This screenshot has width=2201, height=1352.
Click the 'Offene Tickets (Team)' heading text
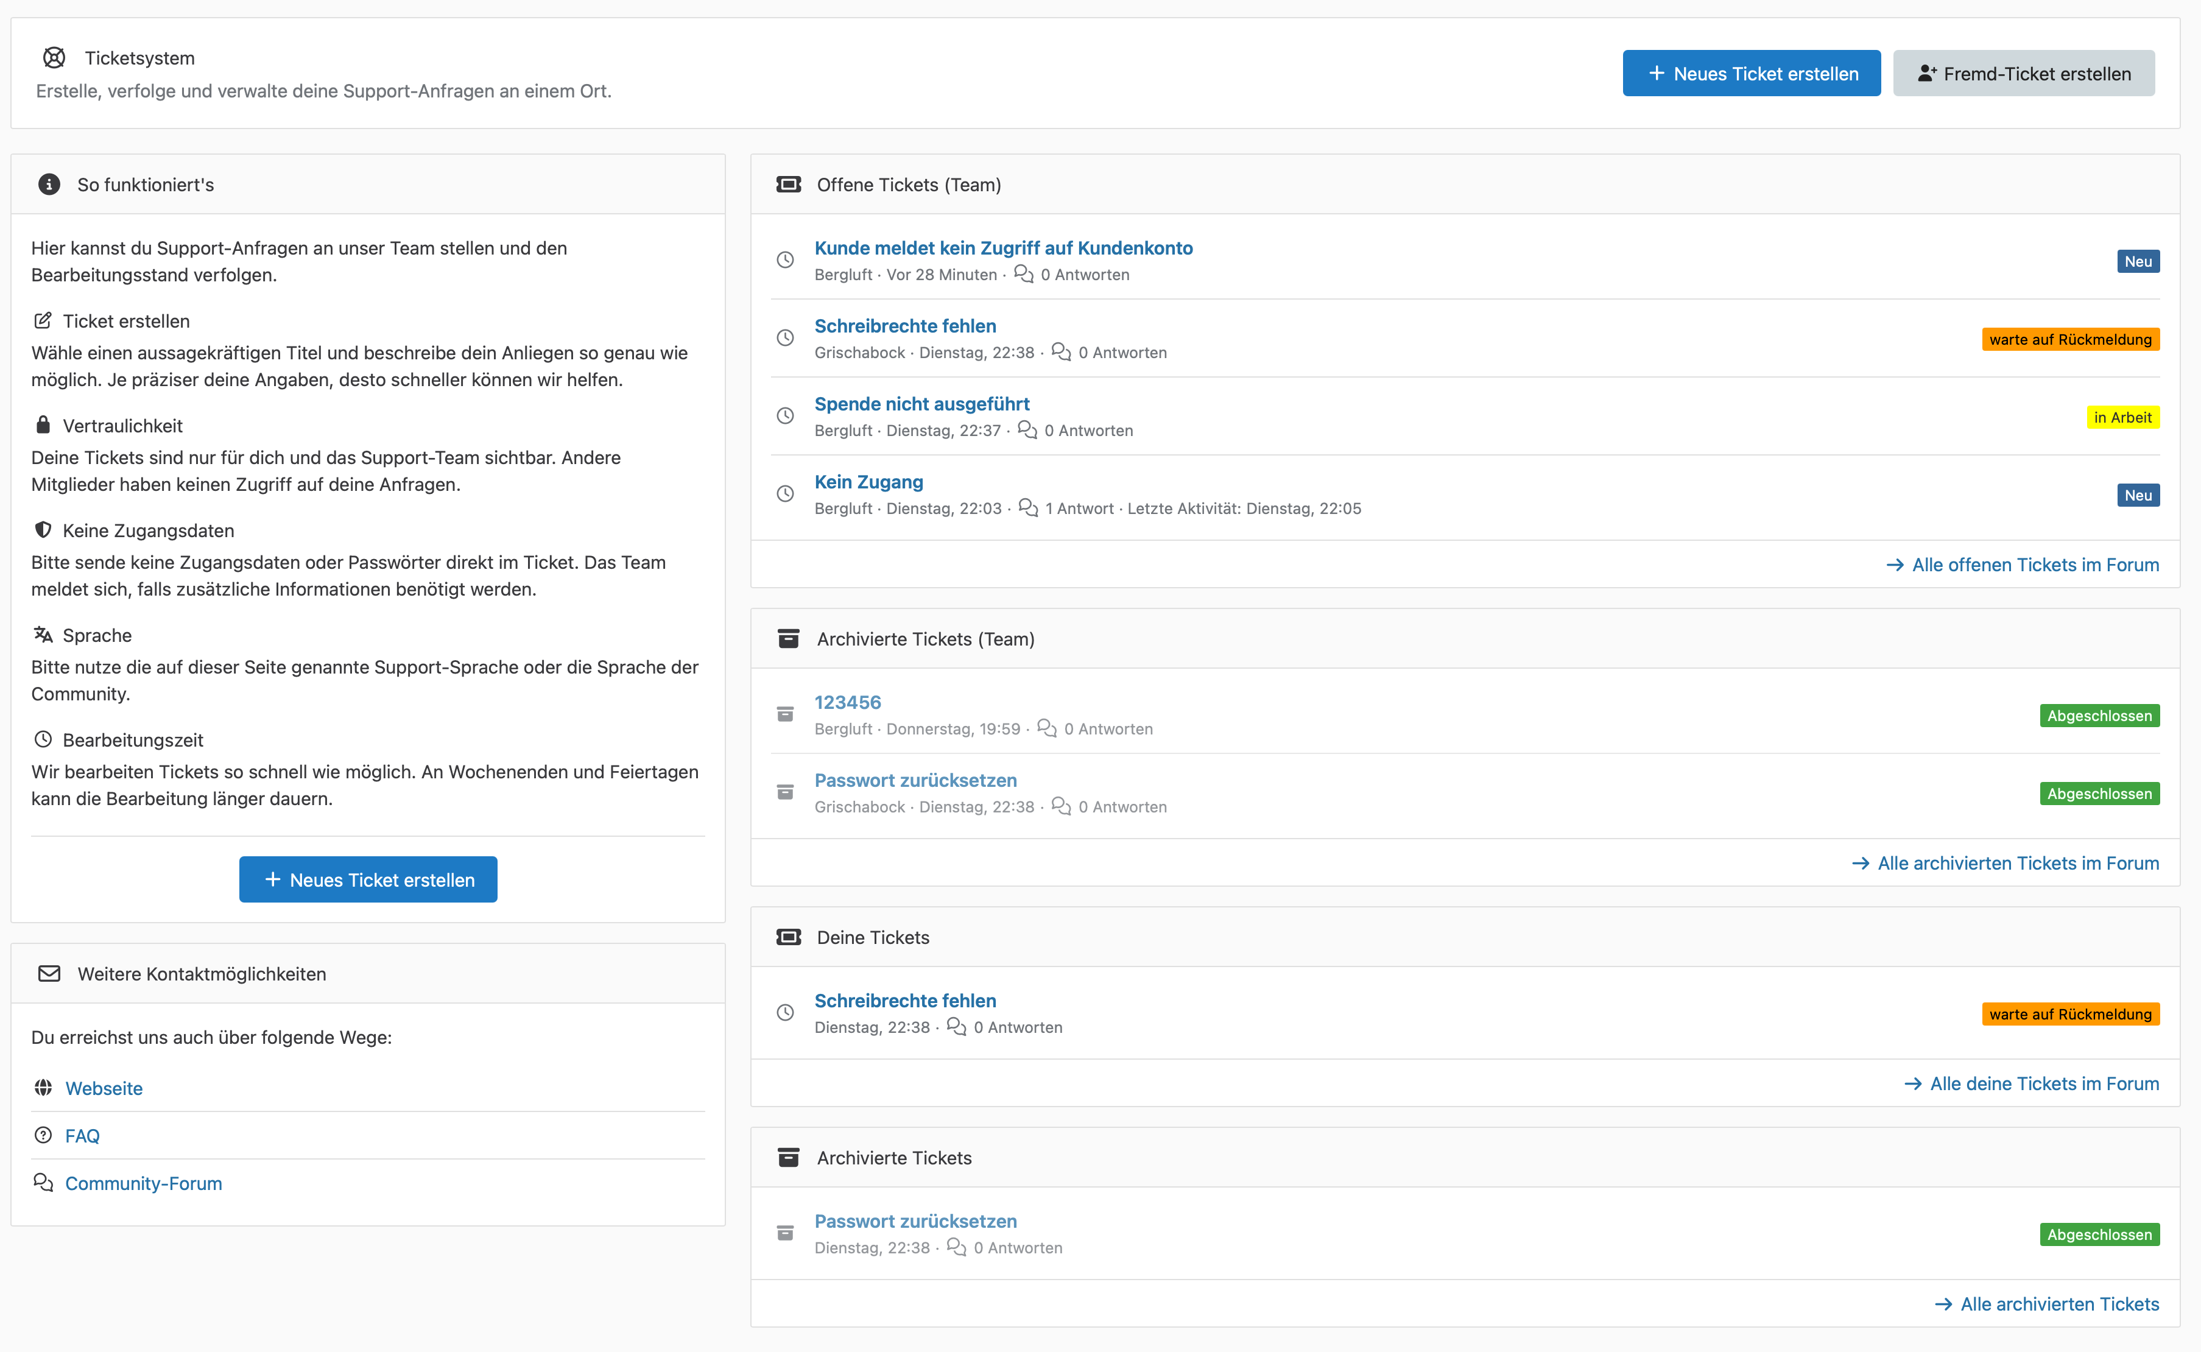(909, 184)
